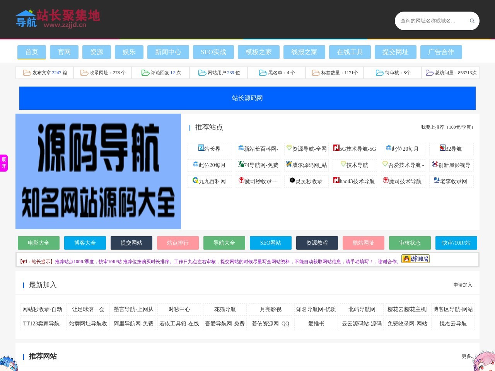This screenshot has height=371, width=495.
Task: Click the blue 站长源码网 banner
Action: (247, 98)
